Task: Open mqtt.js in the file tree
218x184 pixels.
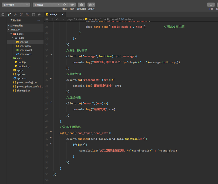Action: [22, 62]
